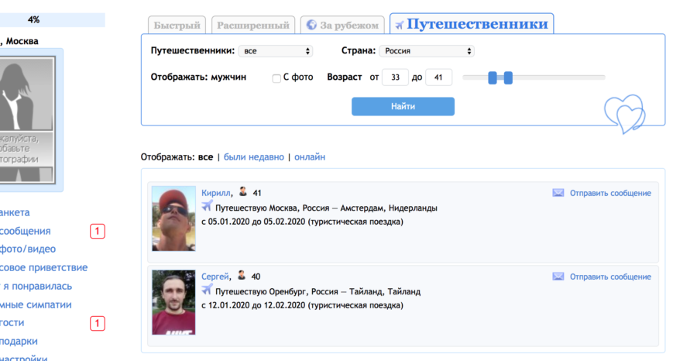Click Путешествую Оренбург — Тайланд text

click(318, 291)
